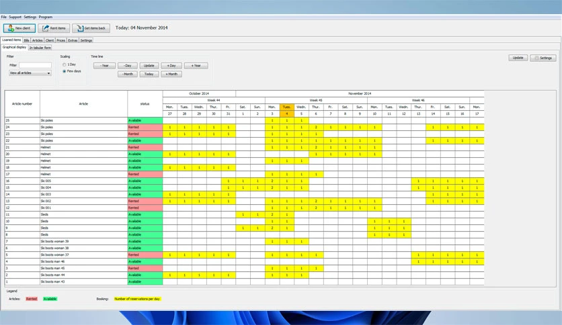Click the Update button in Time line
Screen dimensions: 562x325
click(149, 66)
